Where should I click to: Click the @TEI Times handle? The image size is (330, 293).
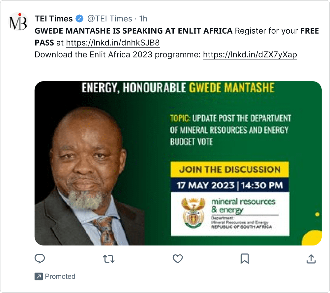[109, 19]
